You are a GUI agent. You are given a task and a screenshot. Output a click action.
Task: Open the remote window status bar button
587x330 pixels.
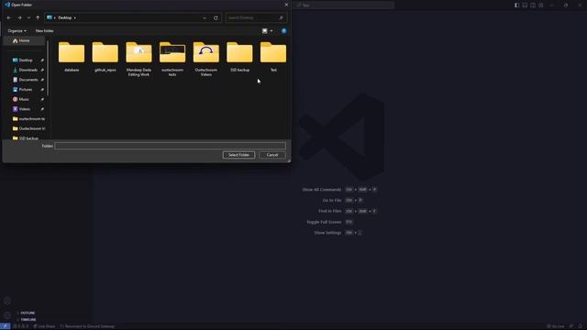5,326
